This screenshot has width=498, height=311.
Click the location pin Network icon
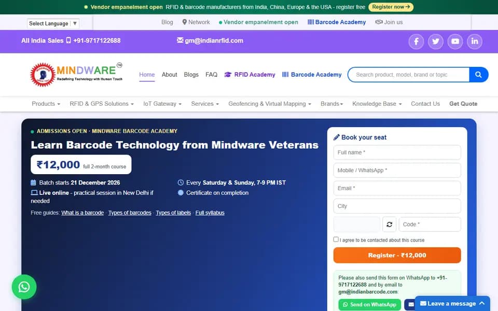click(x=185, y=22)
